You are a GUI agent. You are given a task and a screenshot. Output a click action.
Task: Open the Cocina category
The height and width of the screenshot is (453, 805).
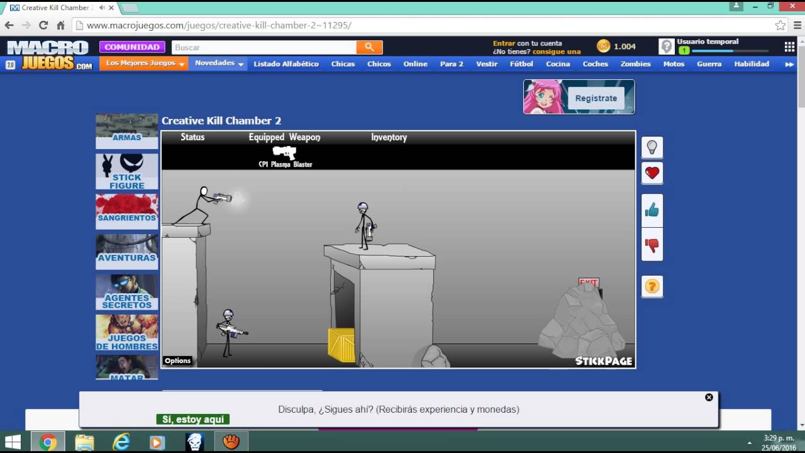click(558, 64)
